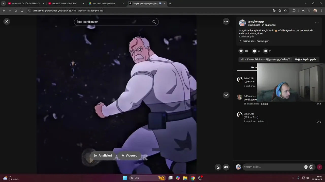Click the magnifier icon in the TikTok search box
325x182 pixels.
[x=154, y=22]
